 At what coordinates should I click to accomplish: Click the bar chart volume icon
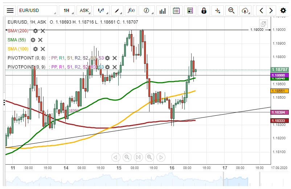163,11
